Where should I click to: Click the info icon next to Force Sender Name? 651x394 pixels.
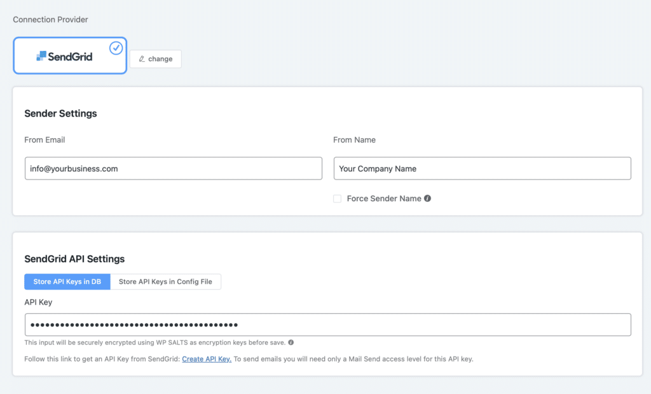point(427,199)
